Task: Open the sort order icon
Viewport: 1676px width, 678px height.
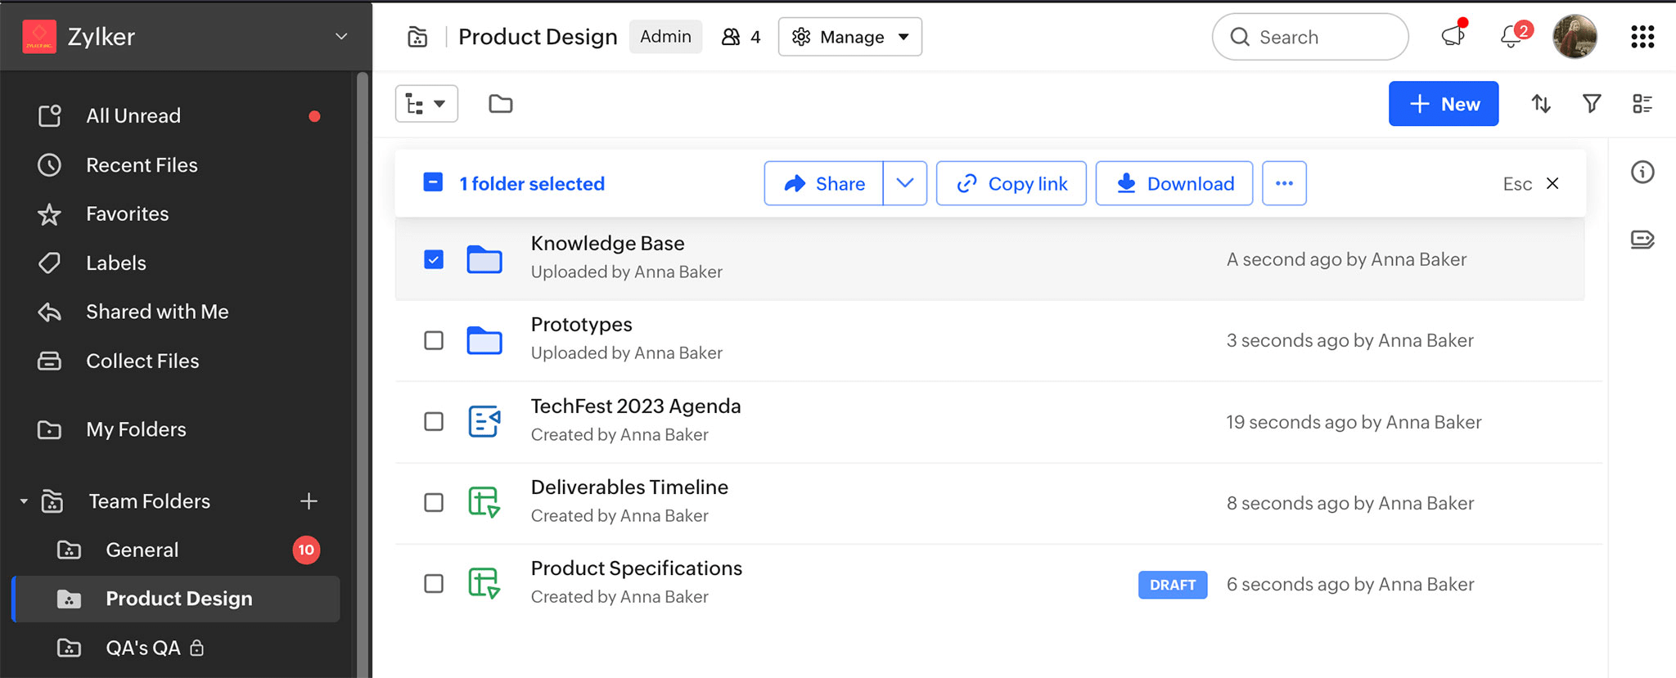Action: tap(1541, 104)
